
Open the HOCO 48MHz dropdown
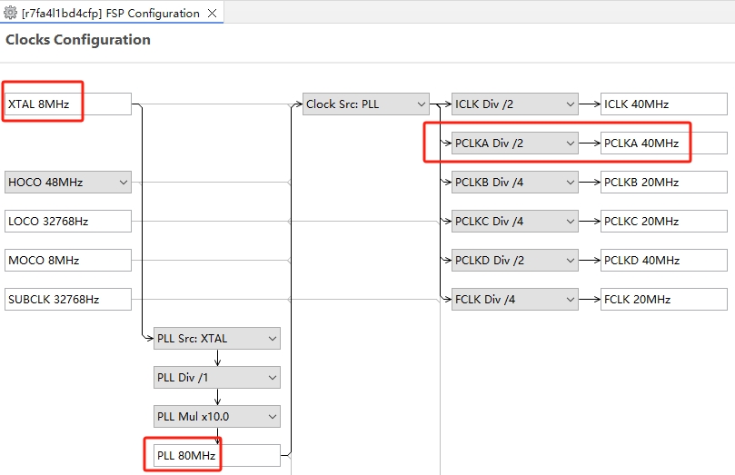click(x=68, y=183)
